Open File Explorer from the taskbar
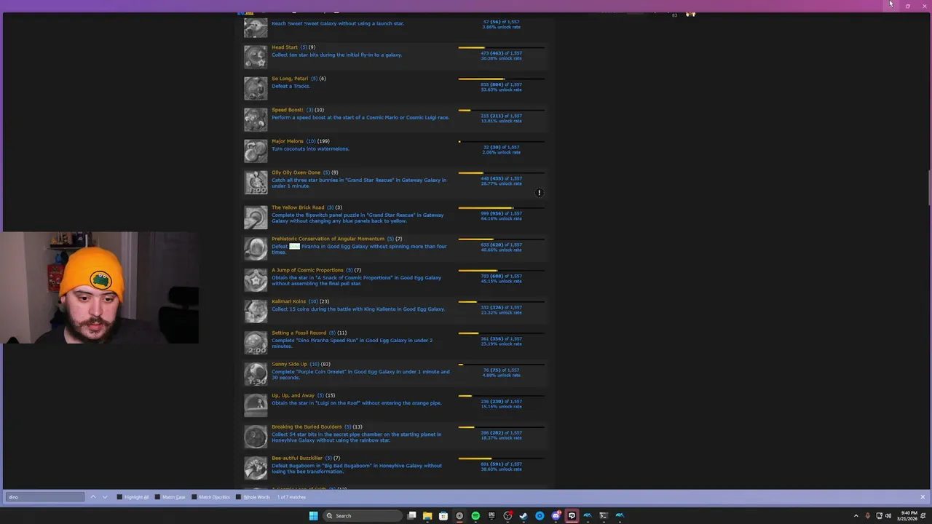The height and width of the screenshot is (524, 932). click(427, 515)
